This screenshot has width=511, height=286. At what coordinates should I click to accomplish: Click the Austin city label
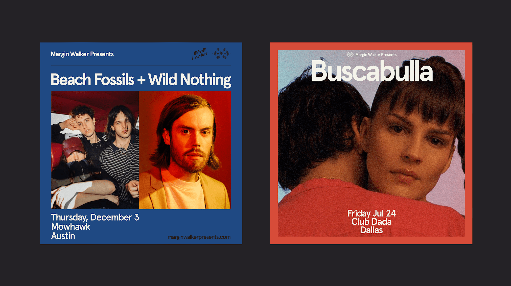pos(63,236)
